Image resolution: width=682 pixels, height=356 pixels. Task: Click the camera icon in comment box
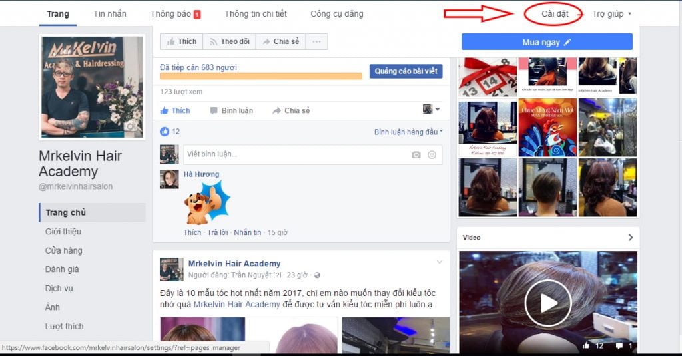click(x=416, y=154)
